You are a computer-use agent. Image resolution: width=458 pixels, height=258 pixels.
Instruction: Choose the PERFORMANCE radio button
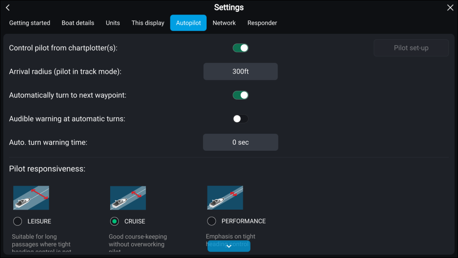tap(212, 221)
